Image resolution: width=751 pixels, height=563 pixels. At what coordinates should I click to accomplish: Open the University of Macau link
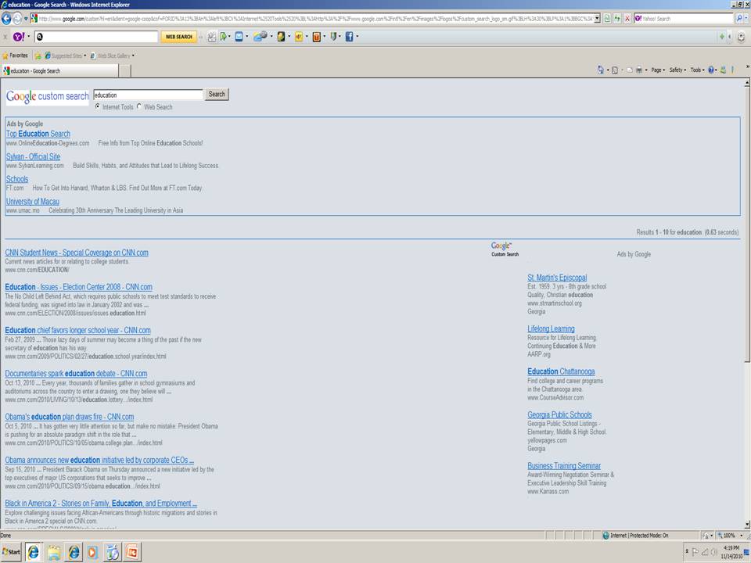pos(33,202)
